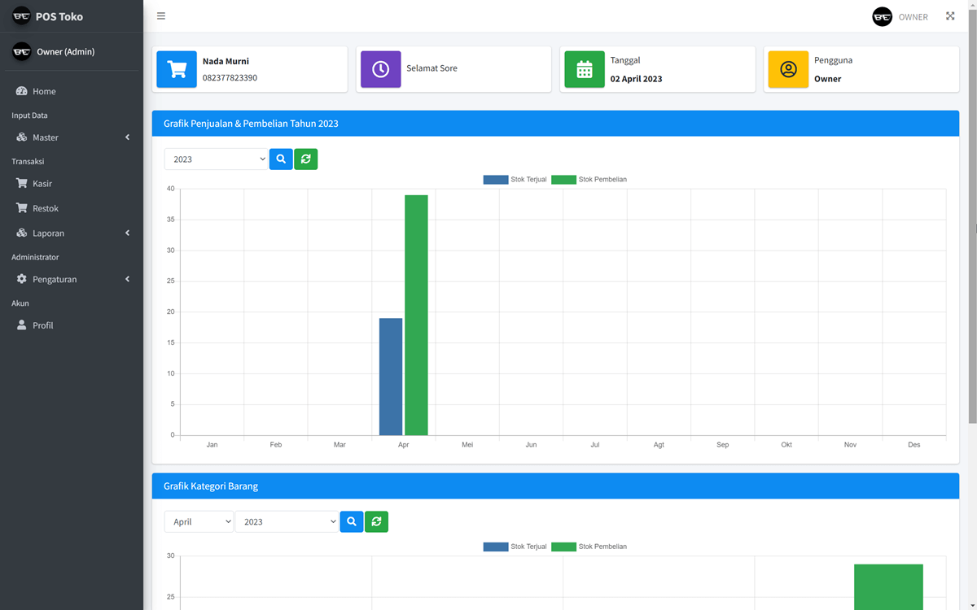Hide Stok Terjual in Kategori Barang chart

coord(515,547)
